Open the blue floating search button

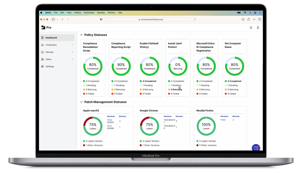(x=256, y=148)
